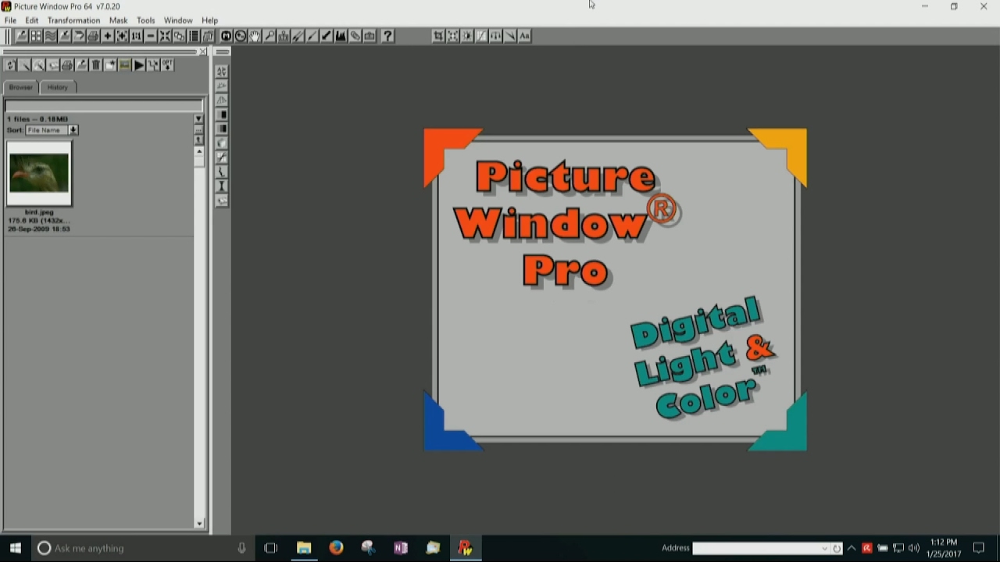Click the printer icon in browser toolbar
Image resolution: width=1000 pixels, height=562 pixels.
click(x=67, y=66)
